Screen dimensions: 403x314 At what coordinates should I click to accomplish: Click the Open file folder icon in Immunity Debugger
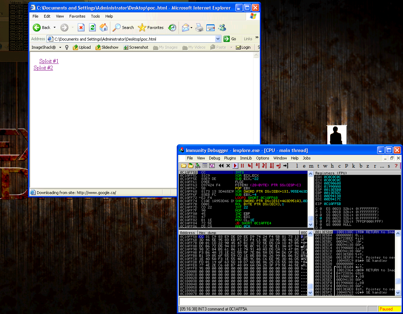pyautogui.click(x=183, y=166)
